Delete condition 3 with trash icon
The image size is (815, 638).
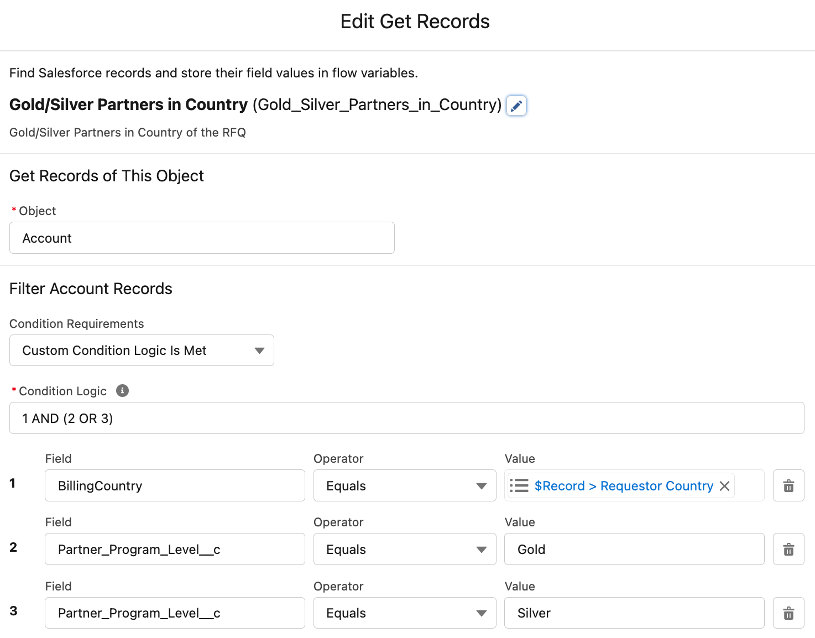point(788,613)
